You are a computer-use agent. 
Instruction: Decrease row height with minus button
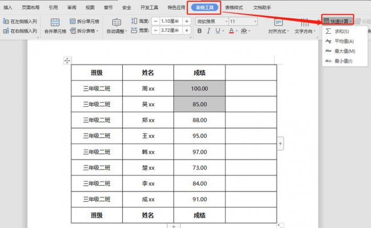click(155, 21)
